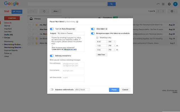Open AM/PM dropdown for 8:30 time

click(111, 41)
